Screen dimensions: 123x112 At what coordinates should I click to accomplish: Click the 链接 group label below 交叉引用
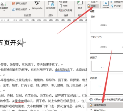pos(66,15)
